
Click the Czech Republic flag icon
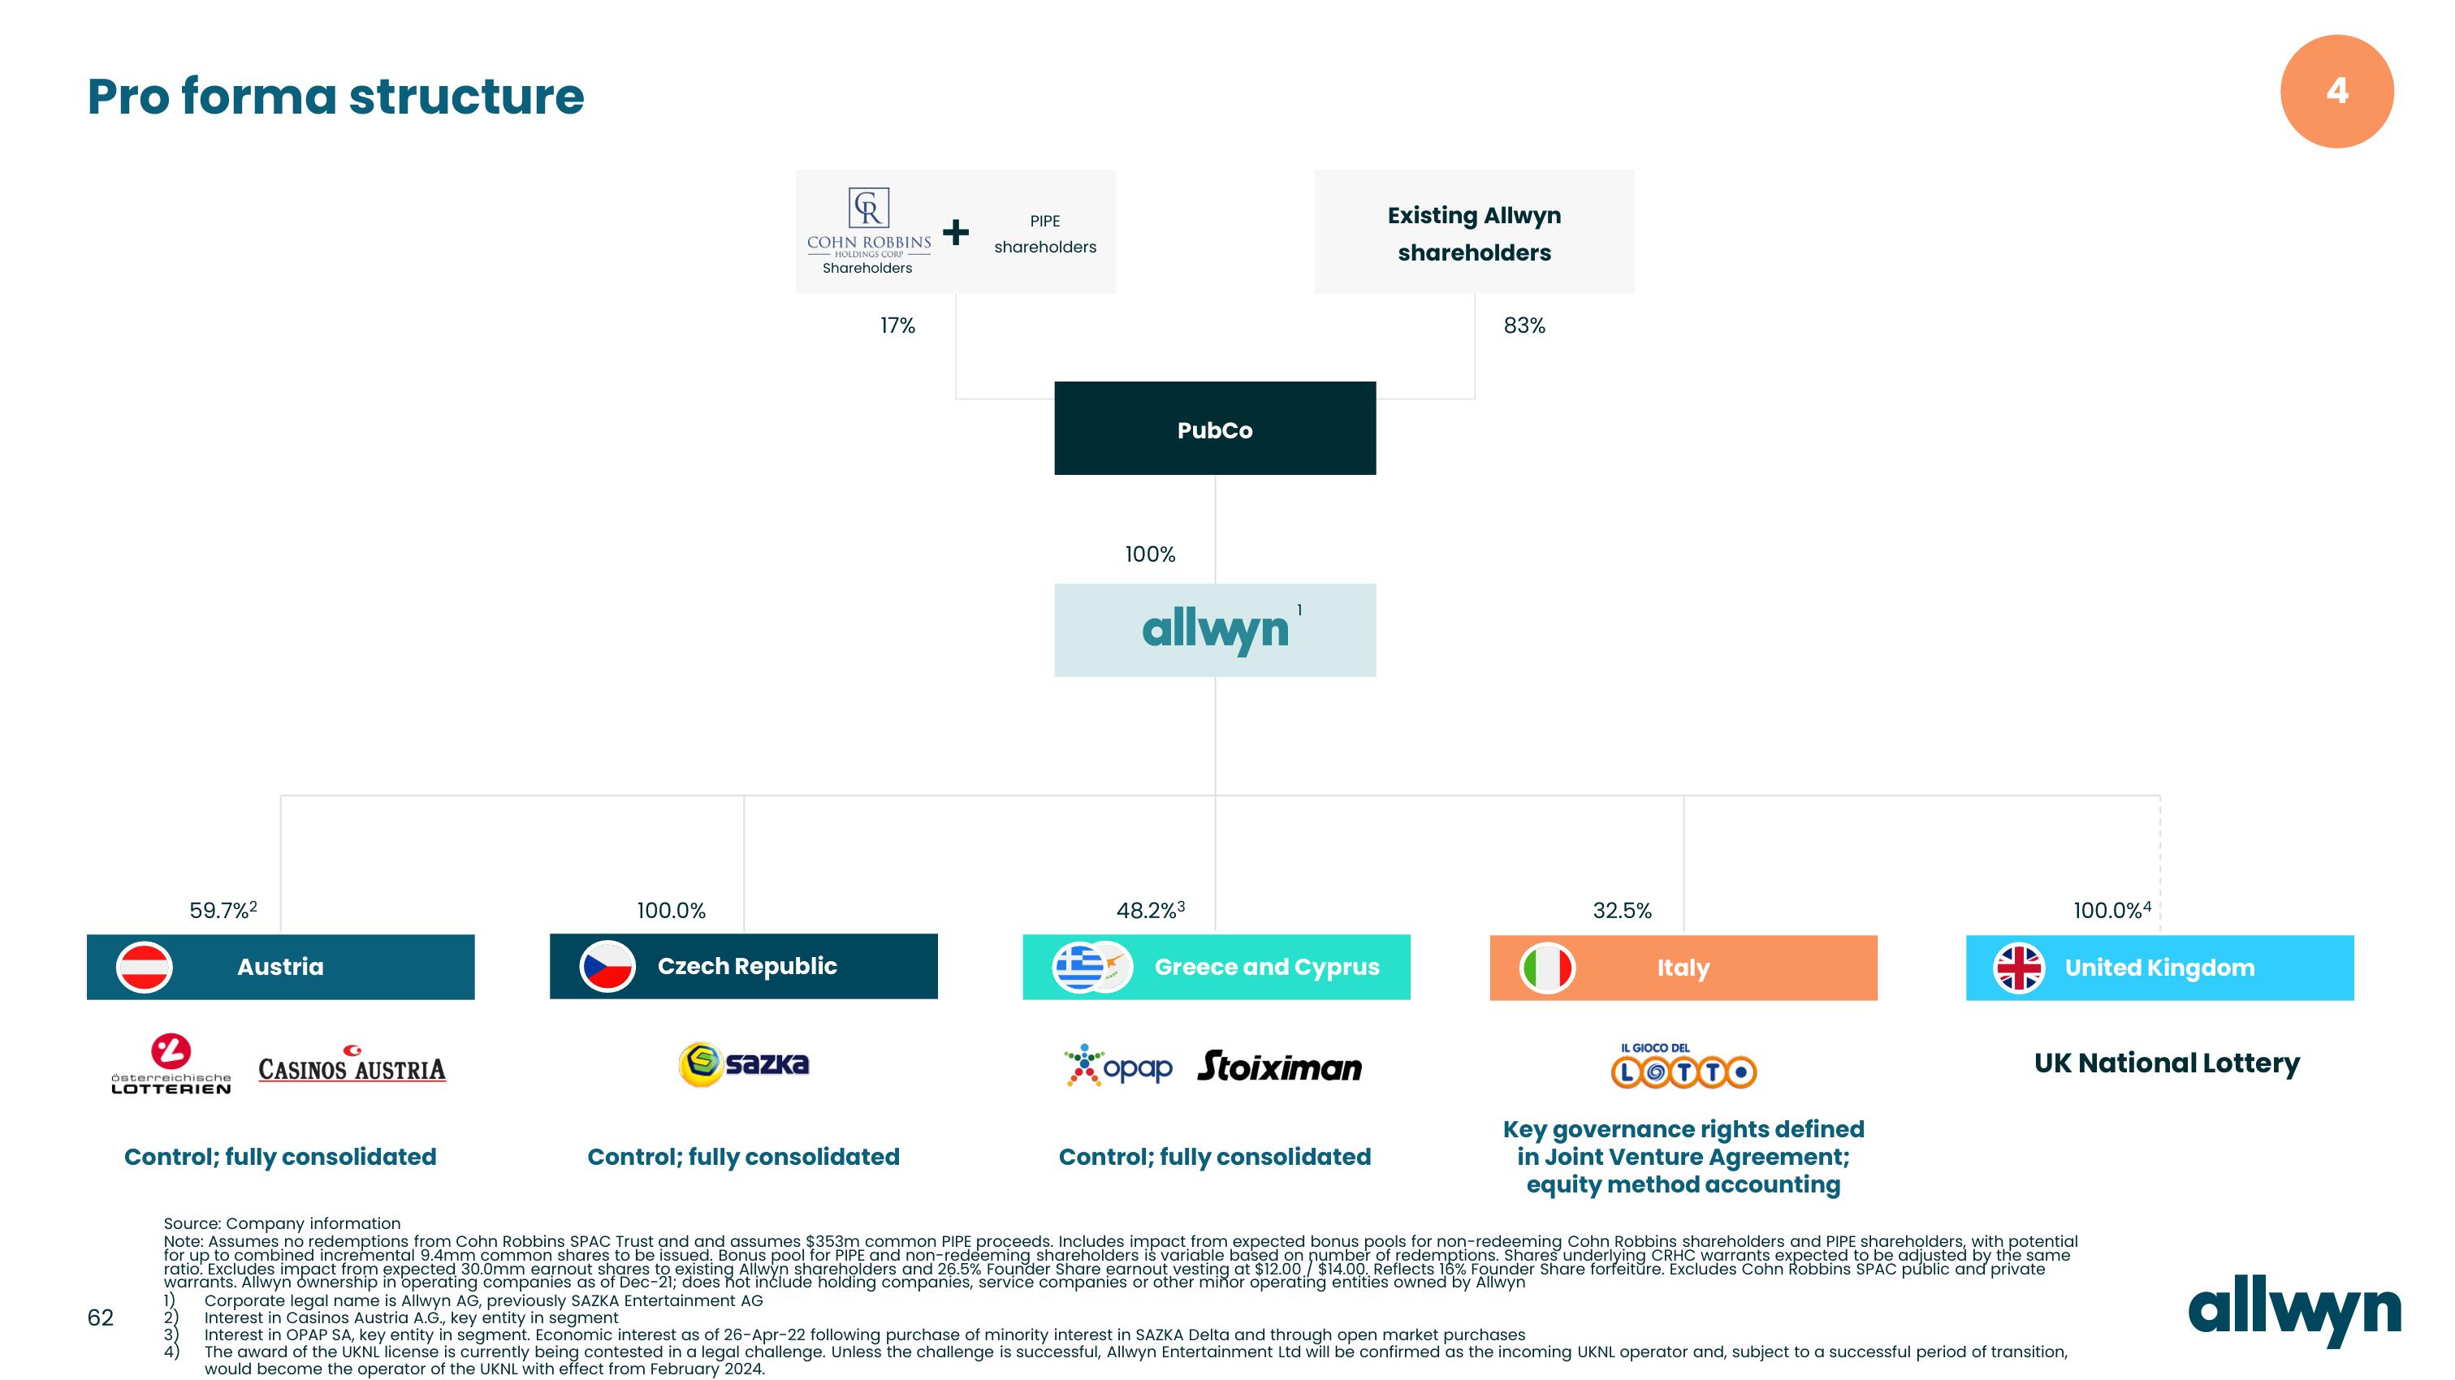click(x=600, y=967)
